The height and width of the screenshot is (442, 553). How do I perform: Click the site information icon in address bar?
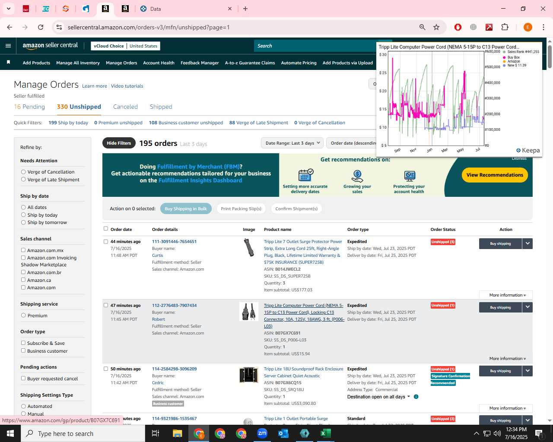(59, 27)
